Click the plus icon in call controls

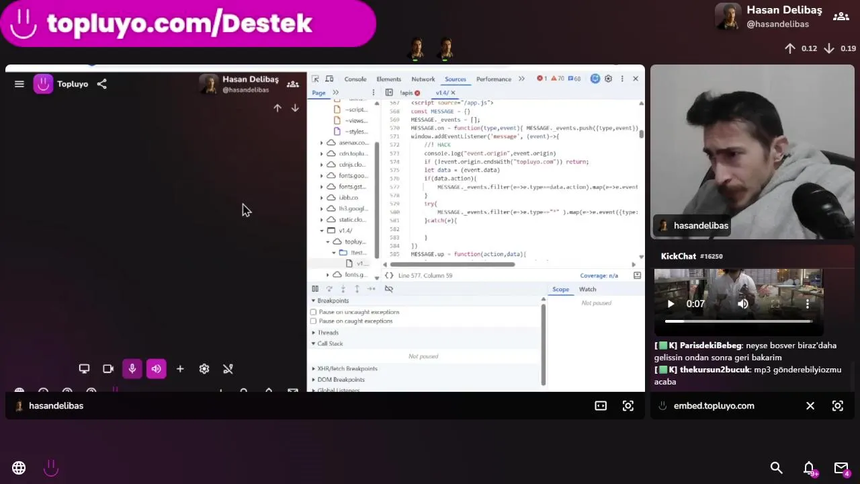(180, 368)
